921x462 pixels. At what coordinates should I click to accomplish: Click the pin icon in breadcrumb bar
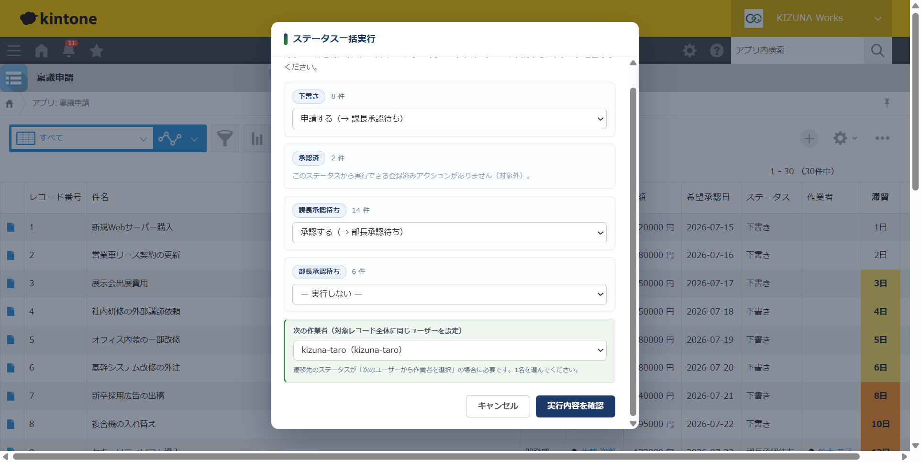click(887, 103)
